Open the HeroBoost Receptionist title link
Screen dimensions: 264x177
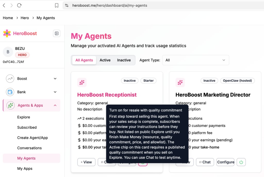point(107,95)
